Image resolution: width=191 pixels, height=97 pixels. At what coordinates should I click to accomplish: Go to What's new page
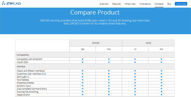pos(130,4)
